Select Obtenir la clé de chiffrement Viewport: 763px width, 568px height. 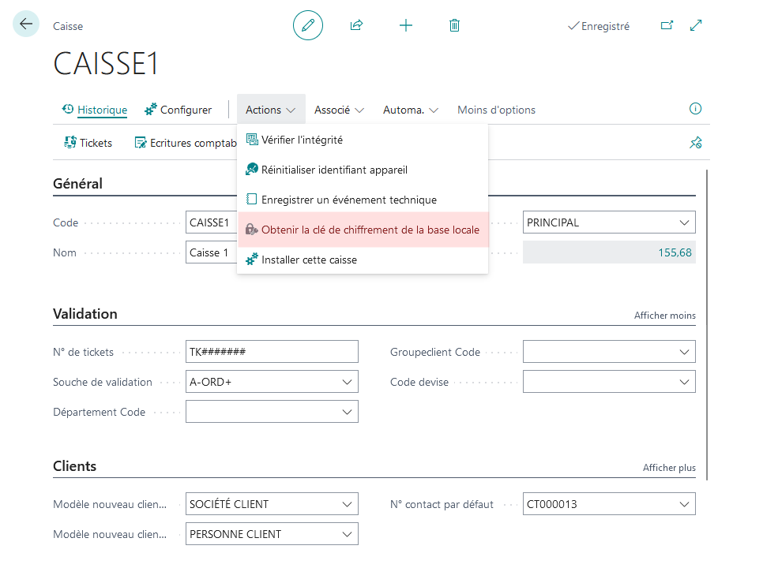point(363,230)
